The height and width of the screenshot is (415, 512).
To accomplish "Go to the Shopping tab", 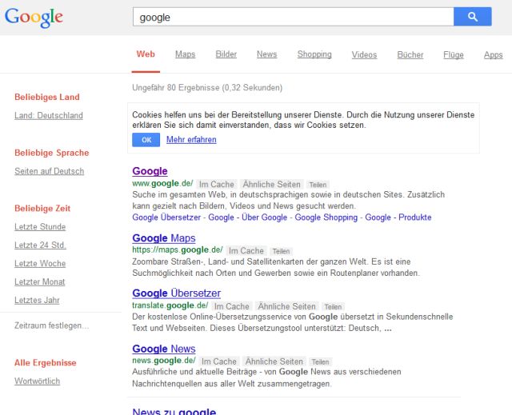I will pos(314,54).
